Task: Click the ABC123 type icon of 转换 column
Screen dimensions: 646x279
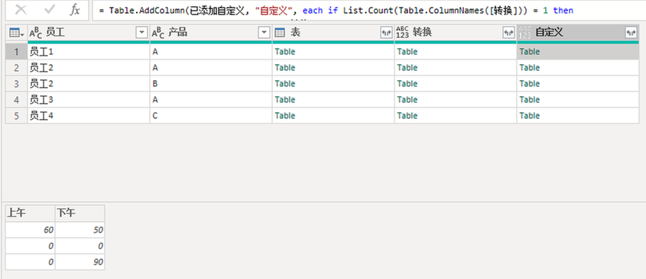Action: pyautogui.click(x=402, y=33)
